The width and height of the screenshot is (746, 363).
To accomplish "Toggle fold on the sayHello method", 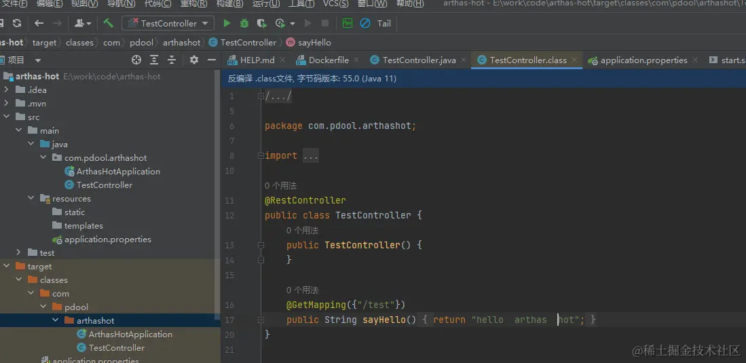I will pyautogui.click(x=261, y=320).
